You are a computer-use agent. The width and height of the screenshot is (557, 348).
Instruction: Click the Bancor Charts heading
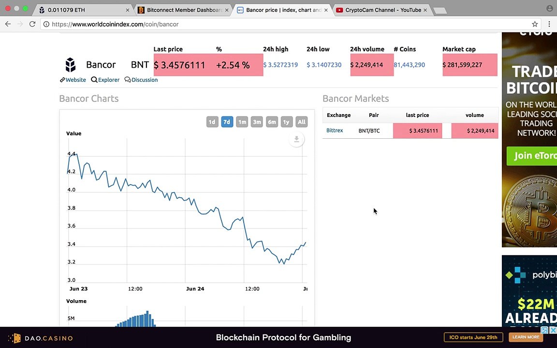89,99
